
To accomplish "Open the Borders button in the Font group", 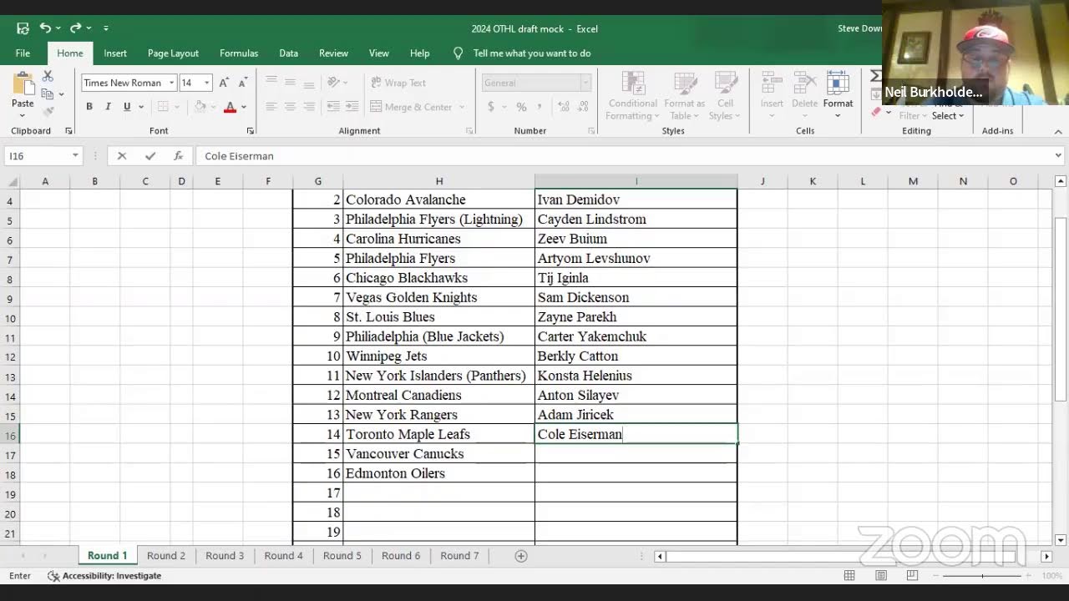I will [x=163, y=107].
